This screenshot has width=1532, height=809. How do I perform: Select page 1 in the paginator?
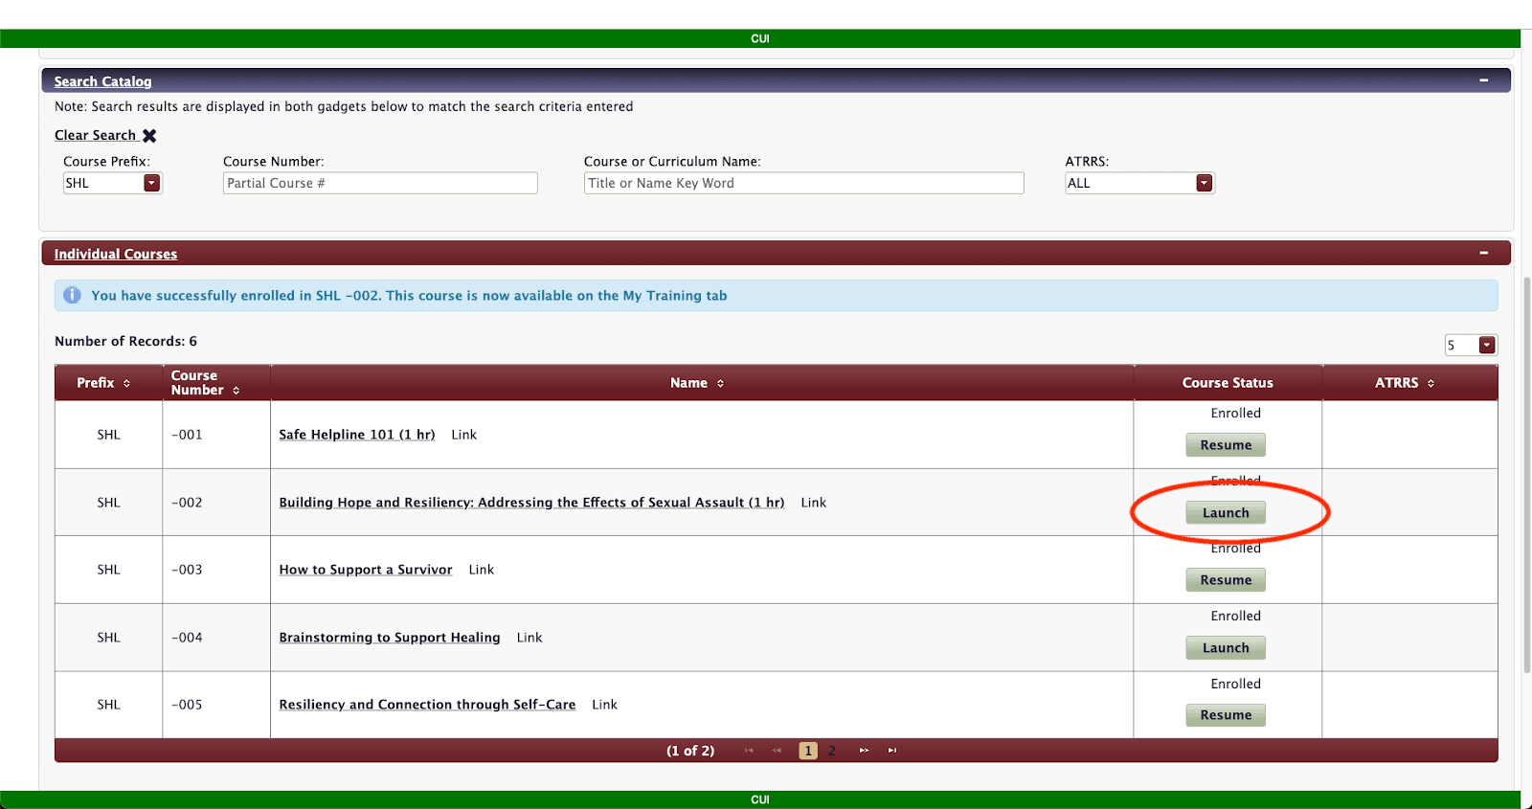pyautogui.click(x=808, y=751)
